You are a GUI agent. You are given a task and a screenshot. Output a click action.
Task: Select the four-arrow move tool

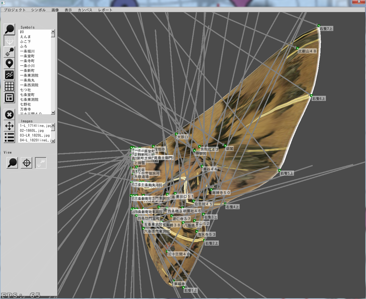coord(9,126)
